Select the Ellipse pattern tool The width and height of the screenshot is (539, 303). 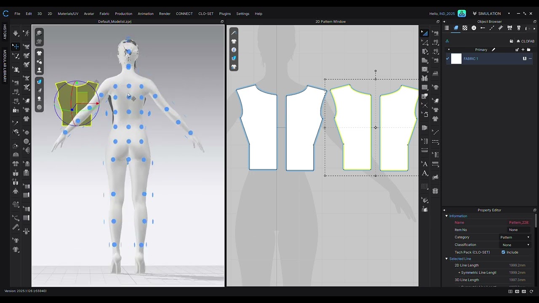424,69
